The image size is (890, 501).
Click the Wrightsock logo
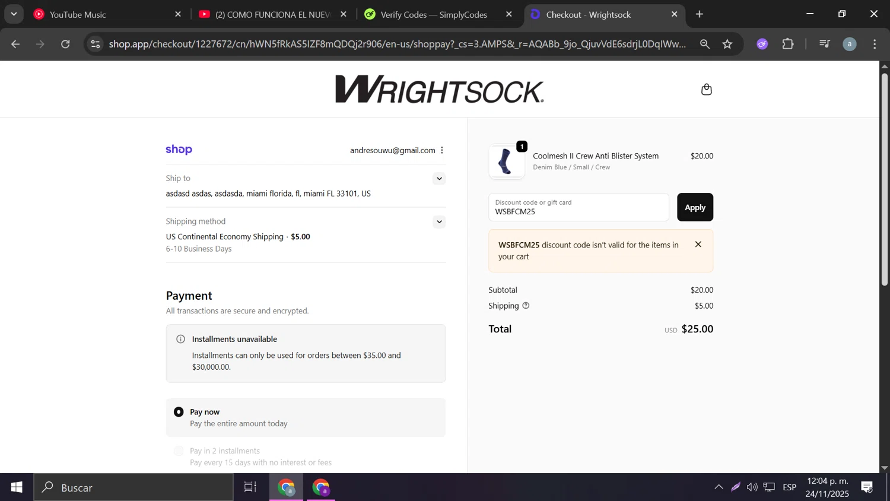pyautogui.click(x=440, y=89)
